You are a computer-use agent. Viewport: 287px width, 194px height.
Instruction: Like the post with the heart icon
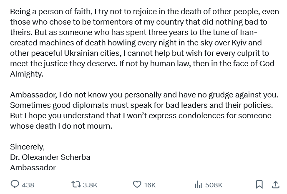click(x=137, y=184)
